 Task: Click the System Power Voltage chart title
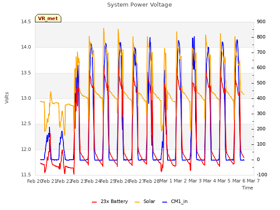click(x=140, y=5)
